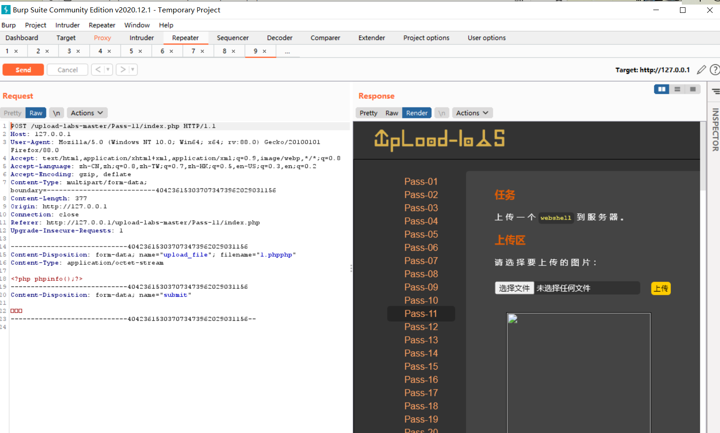Select Repeater request tab 6
Screen dimensions: 720x433
pos(162,51)
